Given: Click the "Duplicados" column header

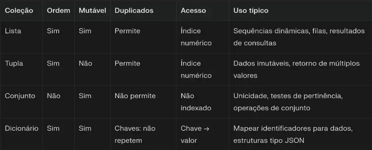Looking at the screenshot, I should click(134, 11).
